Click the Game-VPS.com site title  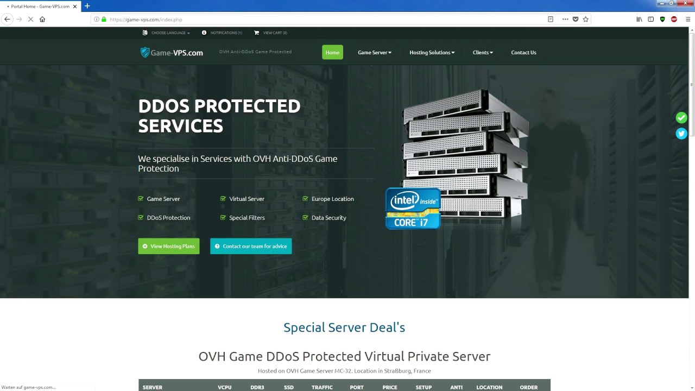tap(177, 53)
